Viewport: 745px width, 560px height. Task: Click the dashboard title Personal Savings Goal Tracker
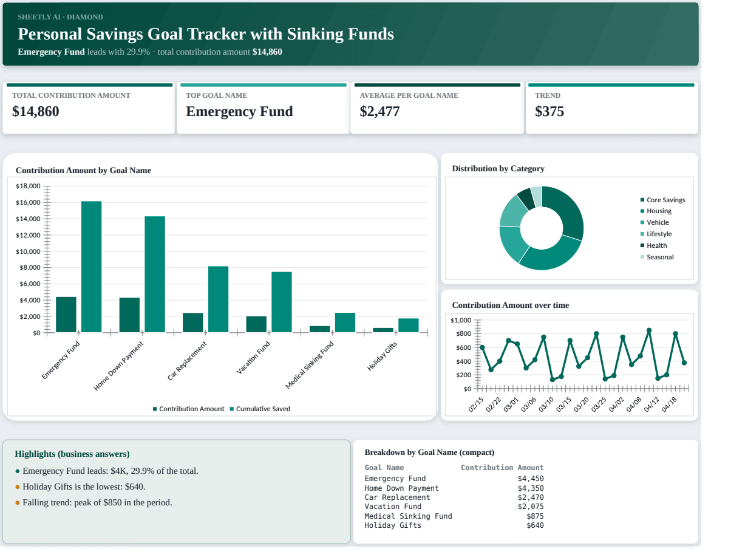206,34
